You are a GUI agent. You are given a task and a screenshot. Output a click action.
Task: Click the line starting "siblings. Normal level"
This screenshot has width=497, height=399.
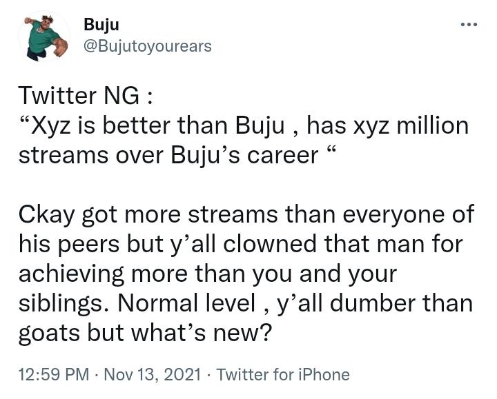point(246,303)
